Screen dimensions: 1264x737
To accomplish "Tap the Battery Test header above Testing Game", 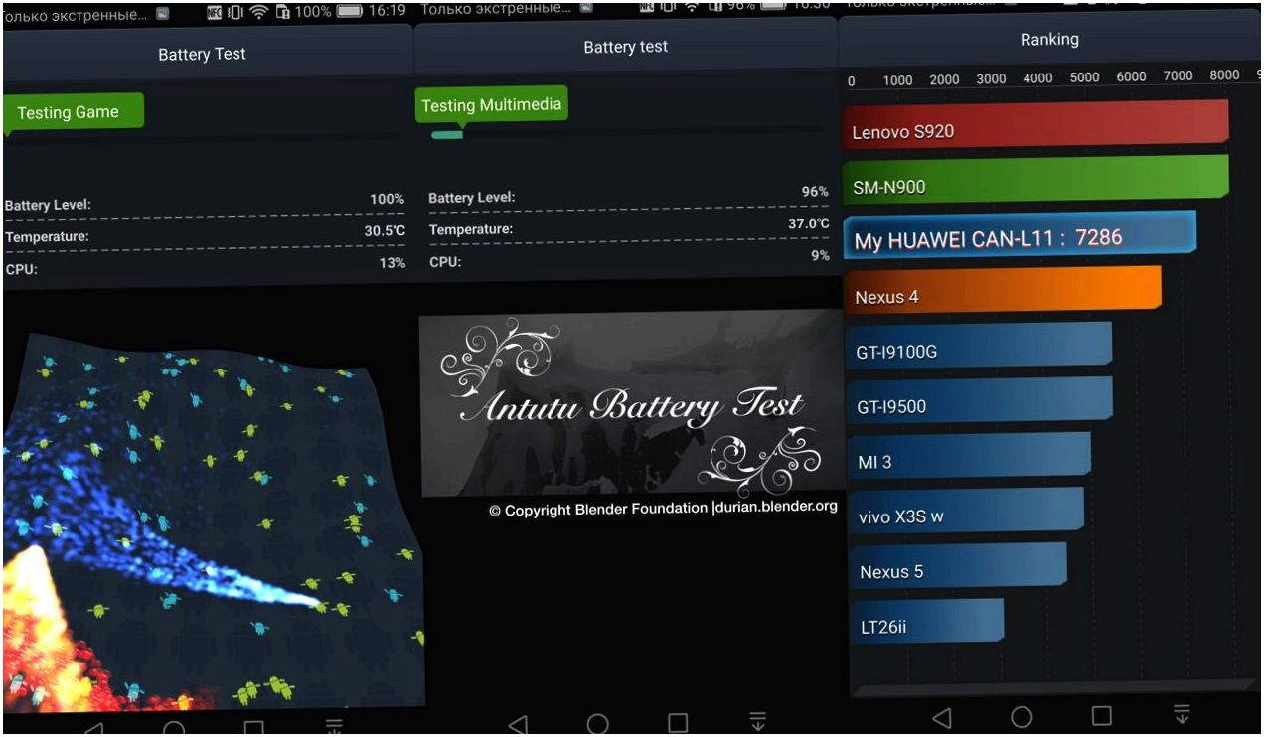I will (202, 54).
